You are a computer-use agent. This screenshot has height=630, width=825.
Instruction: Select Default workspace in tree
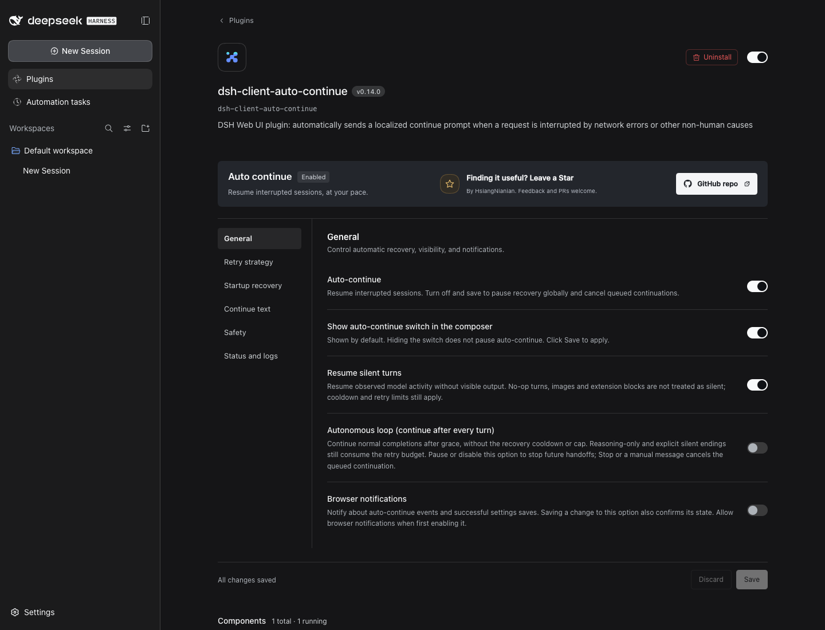click(x=80, y=151)
